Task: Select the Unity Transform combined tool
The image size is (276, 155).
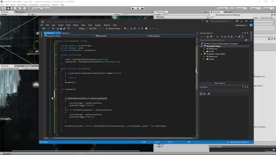Action: click(27, 8)
